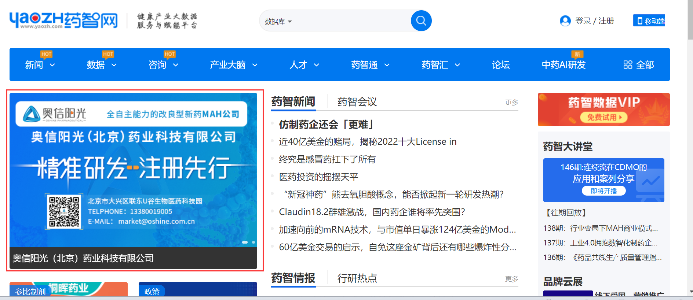Click the HOT badge above 新闻
The width and height of the screenshot is (693, 300).
pyautogui.click(x=47, y=54)
